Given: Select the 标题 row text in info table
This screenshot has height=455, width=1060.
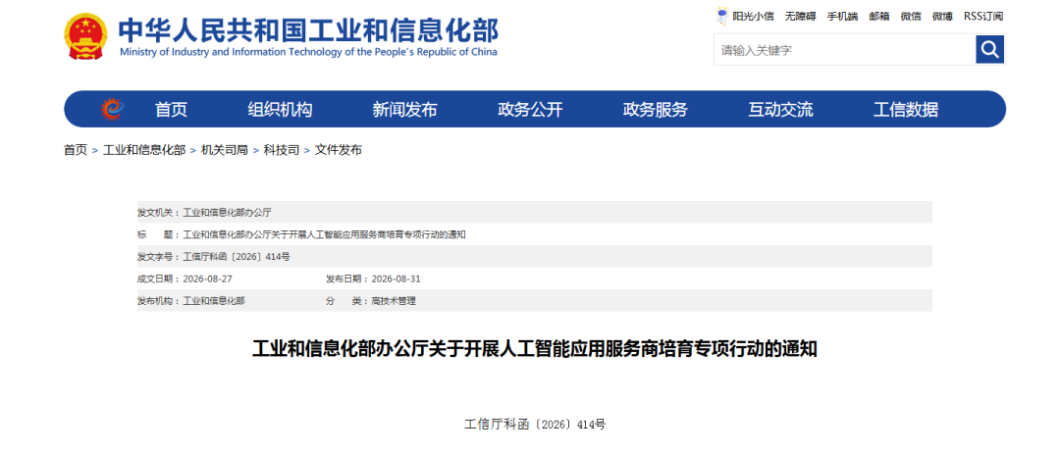Looking at the screenshot, I should point(325,234).
